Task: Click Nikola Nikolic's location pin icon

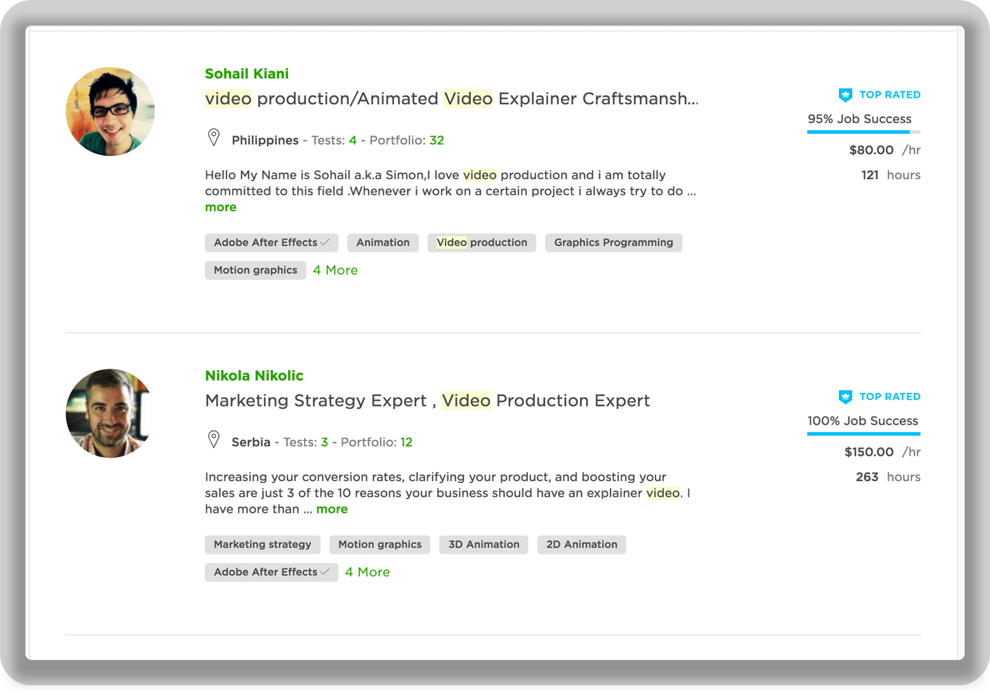Action: click(214, 439)
